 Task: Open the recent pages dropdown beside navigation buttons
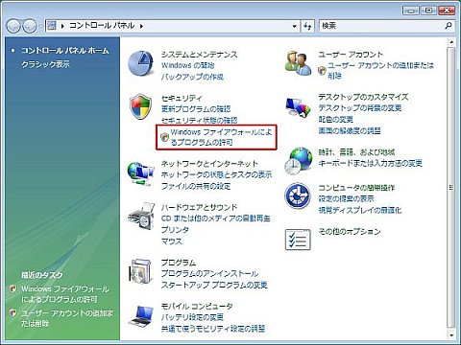[40, 26]
